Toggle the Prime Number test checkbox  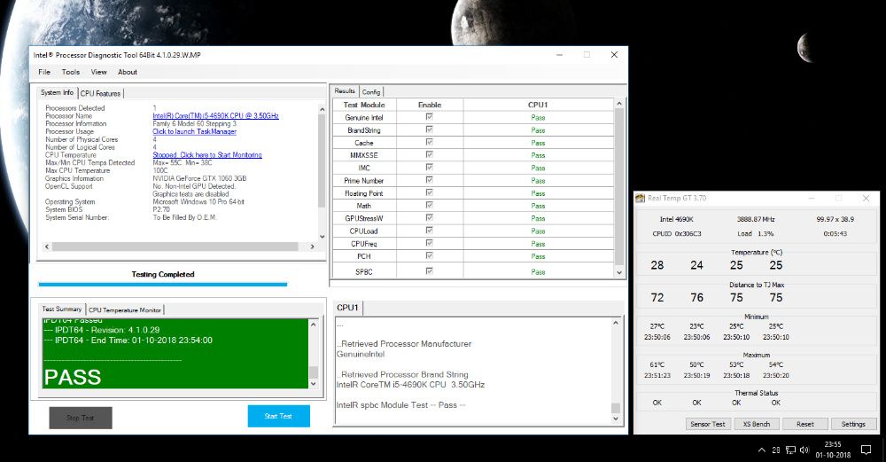pos(430,180)
